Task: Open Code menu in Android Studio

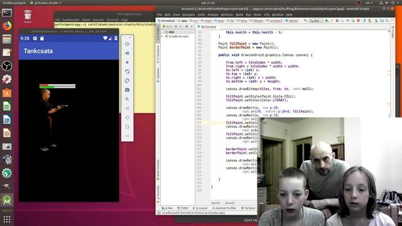Action: [x=201, y=14]
